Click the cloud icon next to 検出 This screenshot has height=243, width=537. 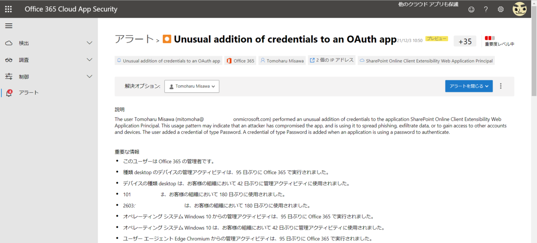click(9, 43)
